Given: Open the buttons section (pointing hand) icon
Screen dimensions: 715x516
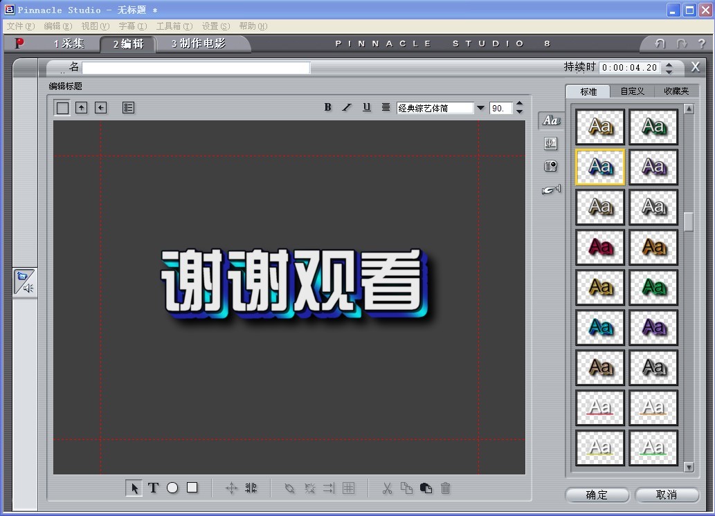Looking at the screenshot, I should [550, 190].
